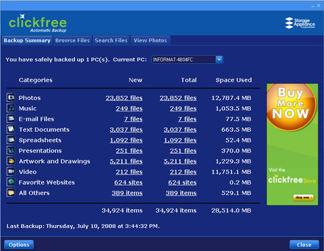Image resolution: width=324 pixels, height=251 pixels.
Task: Click the clickfree Store ad text
Action: (292, 180)
